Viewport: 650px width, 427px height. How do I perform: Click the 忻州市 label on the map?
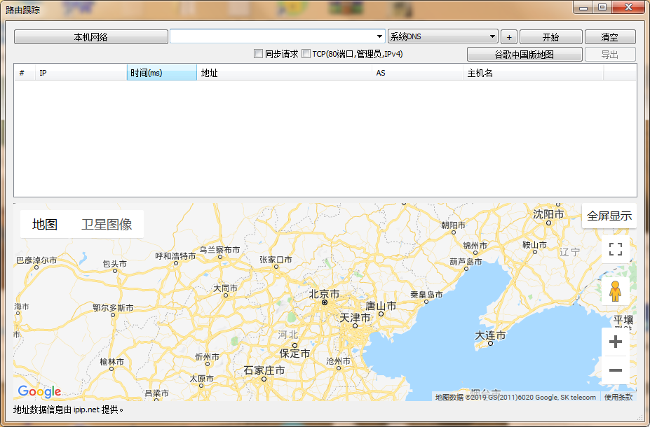(x=208, y=357)
